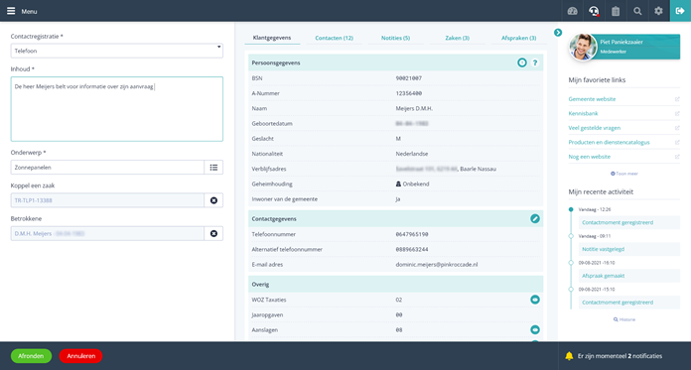
Task: Click the logout icon in top bar
Action: pos(680,11)
